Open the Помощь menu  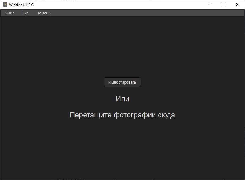point(44,13)
